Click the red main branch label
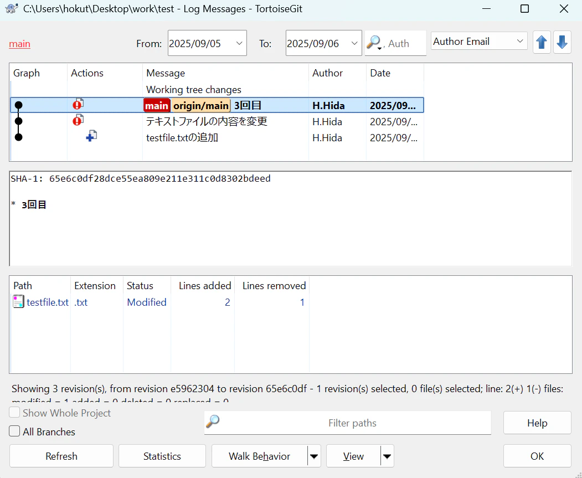Viewport: 582px width, 478px height. point(157,106)
